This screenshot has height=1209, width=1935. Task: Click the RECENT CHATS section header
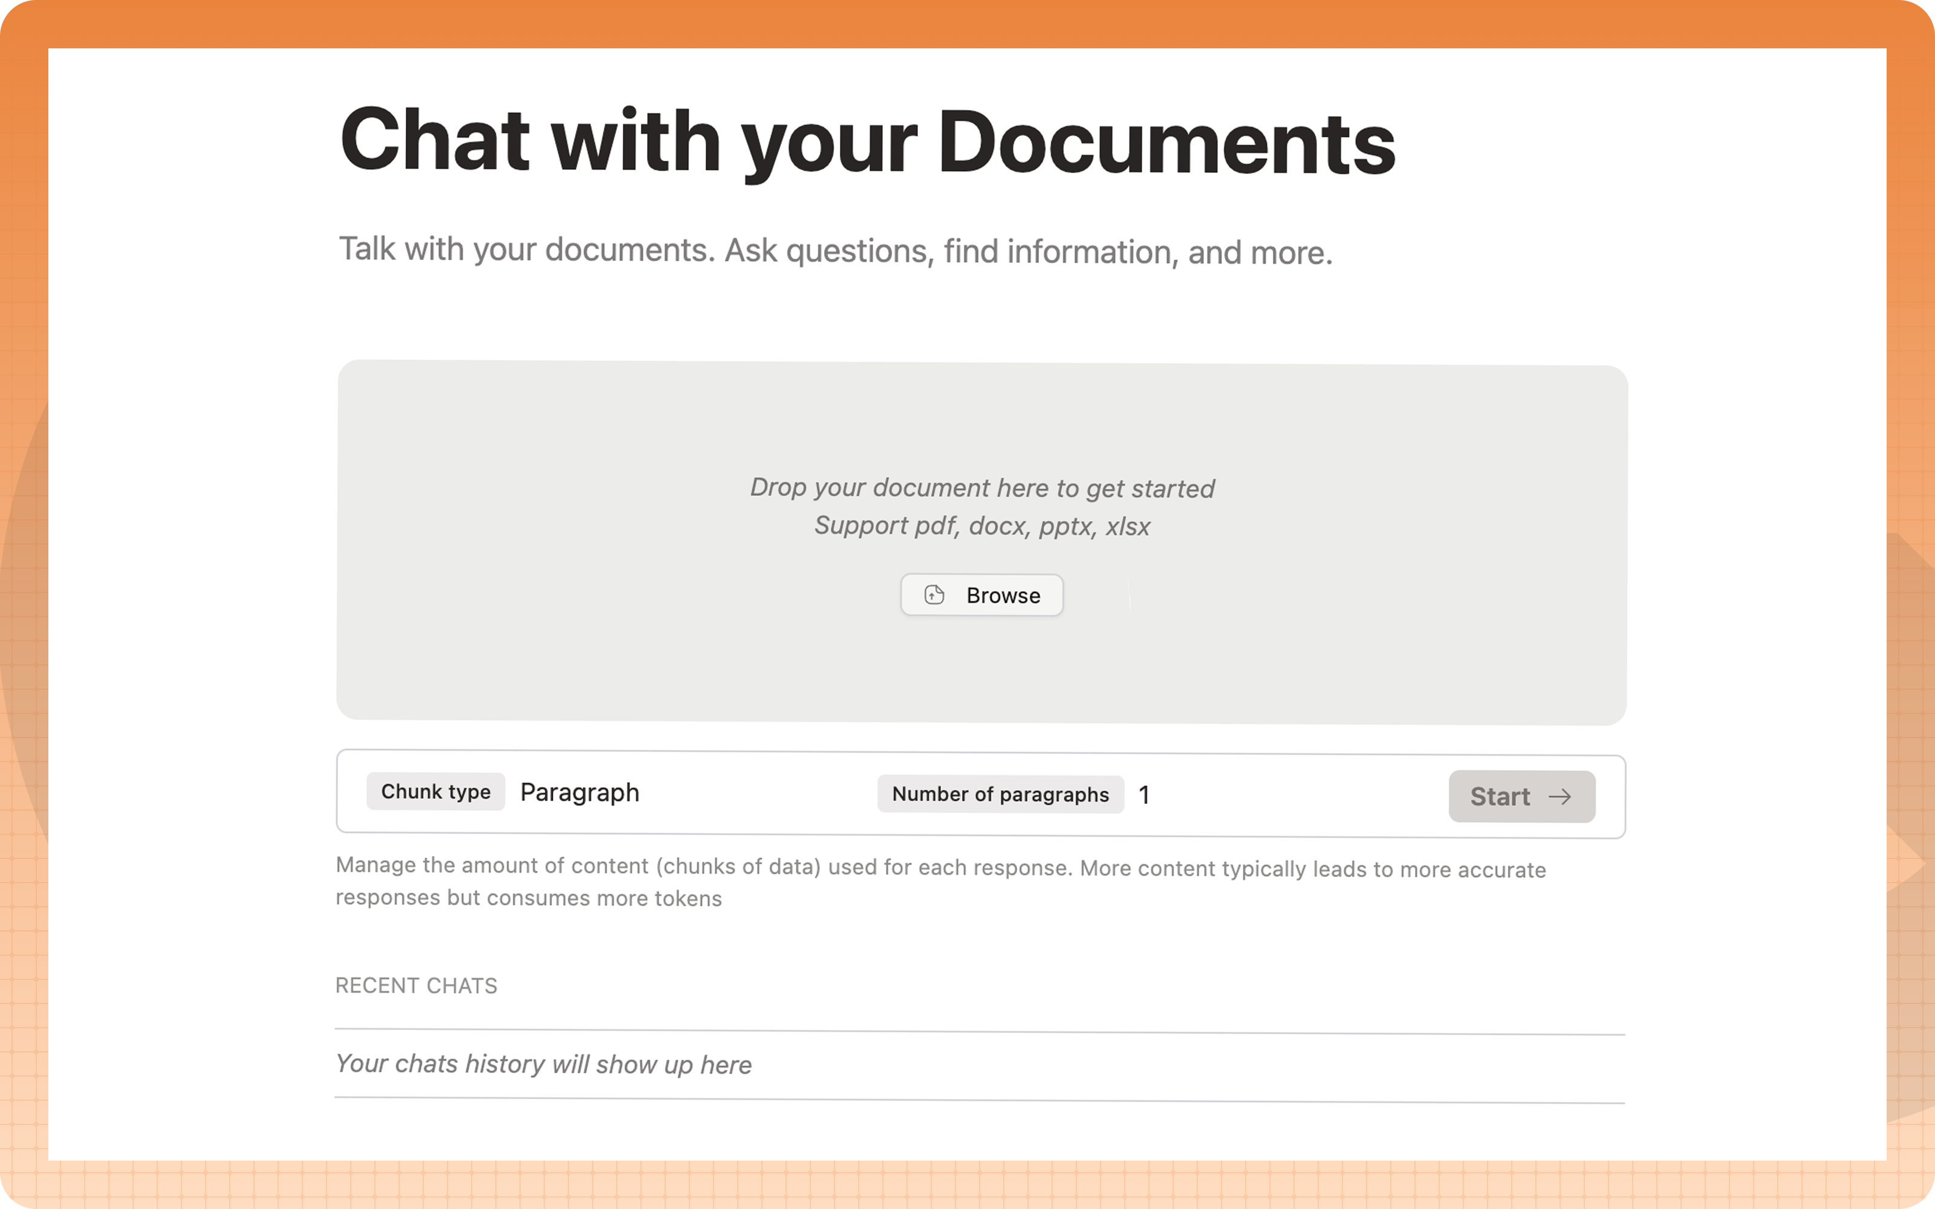pos(416,985)
